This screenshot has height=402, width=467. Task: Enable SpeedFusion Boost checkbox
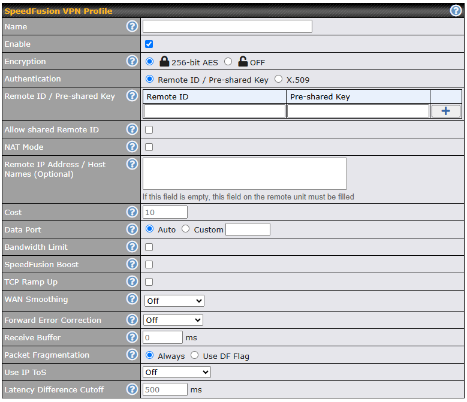coord(149,265)
